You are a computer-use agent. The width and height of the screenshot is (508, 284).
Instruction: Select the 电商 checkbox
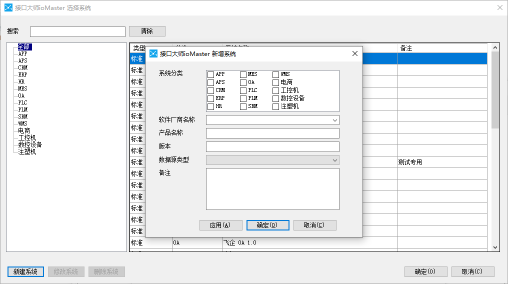coord(276,82)
